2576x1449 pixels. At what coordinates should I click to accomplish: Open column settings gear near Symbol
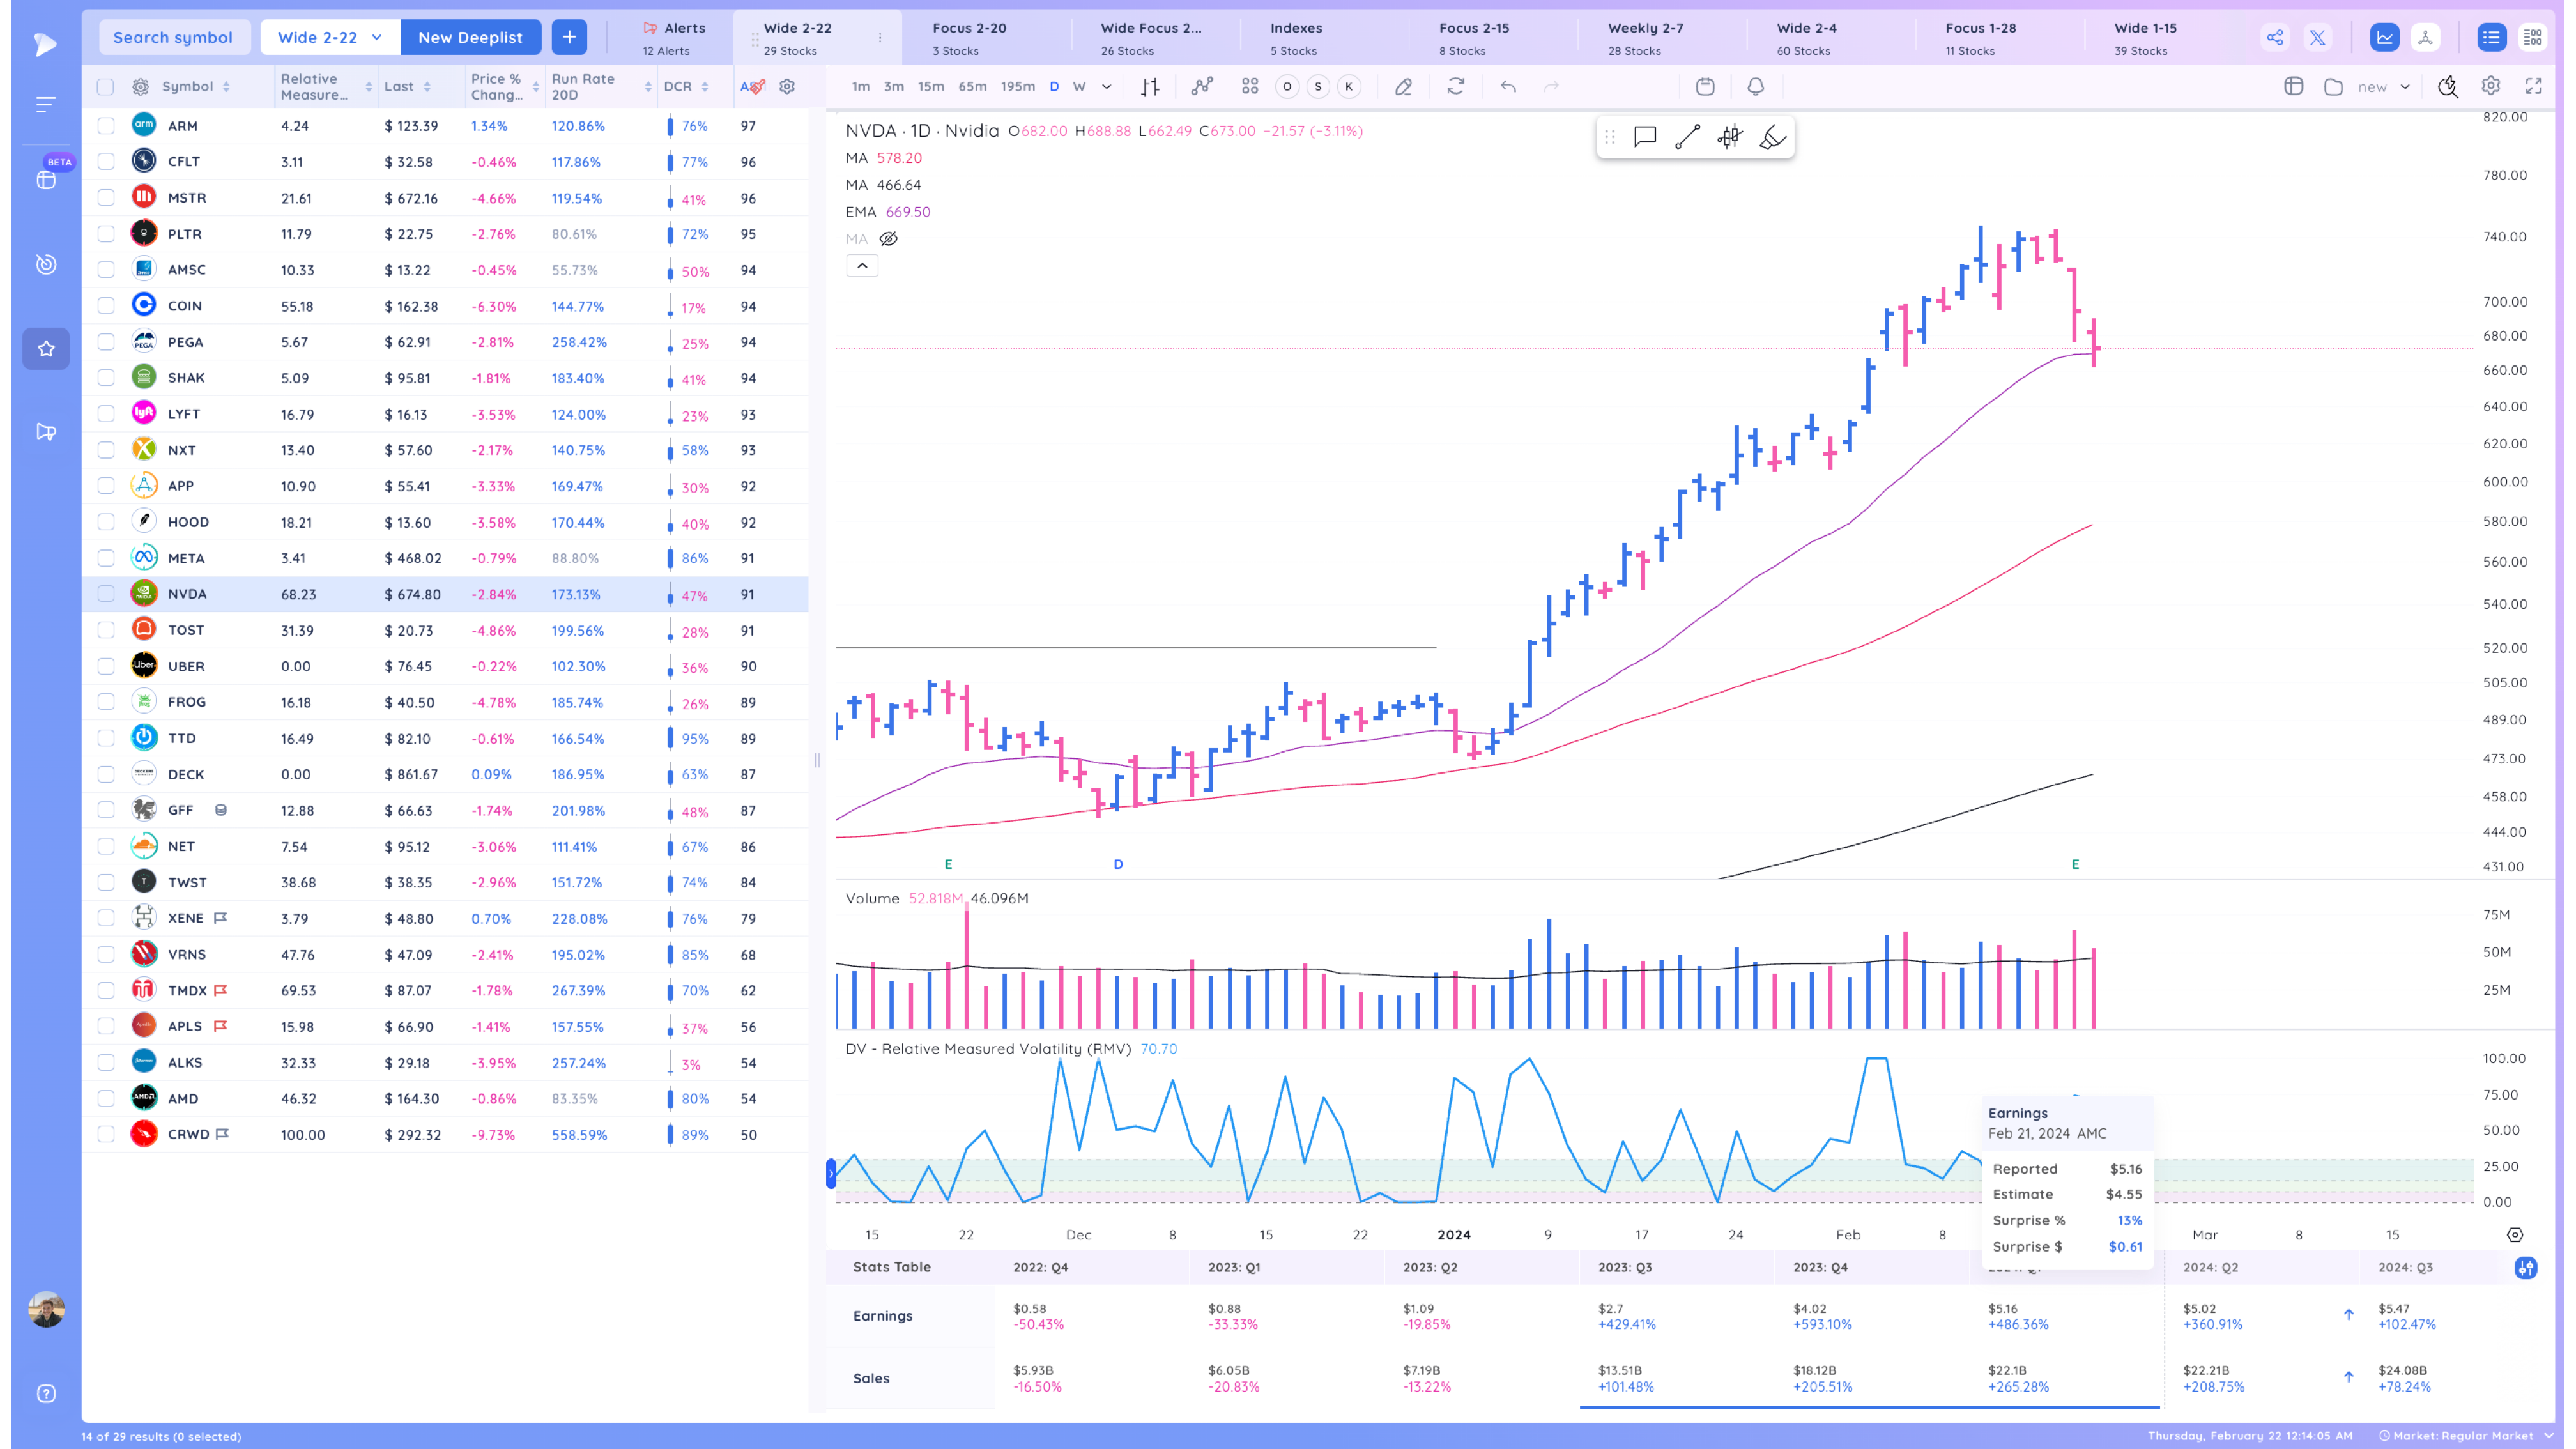[141, 87]
